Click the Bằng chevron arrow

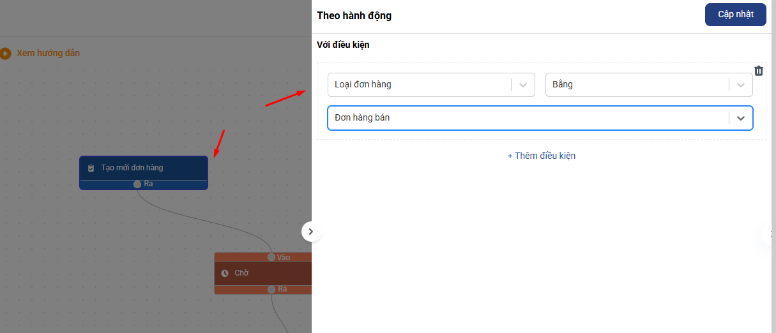tap(741, 84)
